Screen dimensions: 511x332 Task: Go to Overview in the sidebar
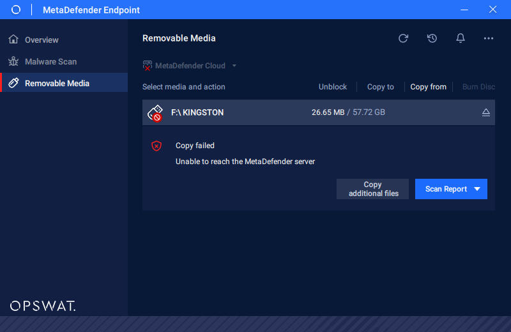pos(64,40)
